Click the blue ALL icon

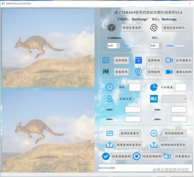click(154, 99)
